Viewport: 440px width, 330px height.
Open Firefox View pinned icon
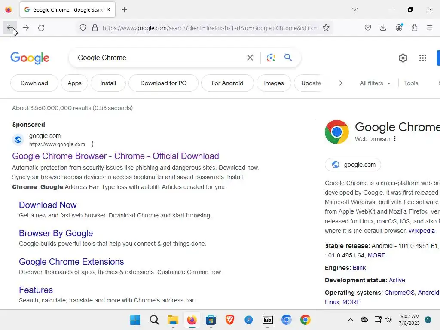(9, 10)
